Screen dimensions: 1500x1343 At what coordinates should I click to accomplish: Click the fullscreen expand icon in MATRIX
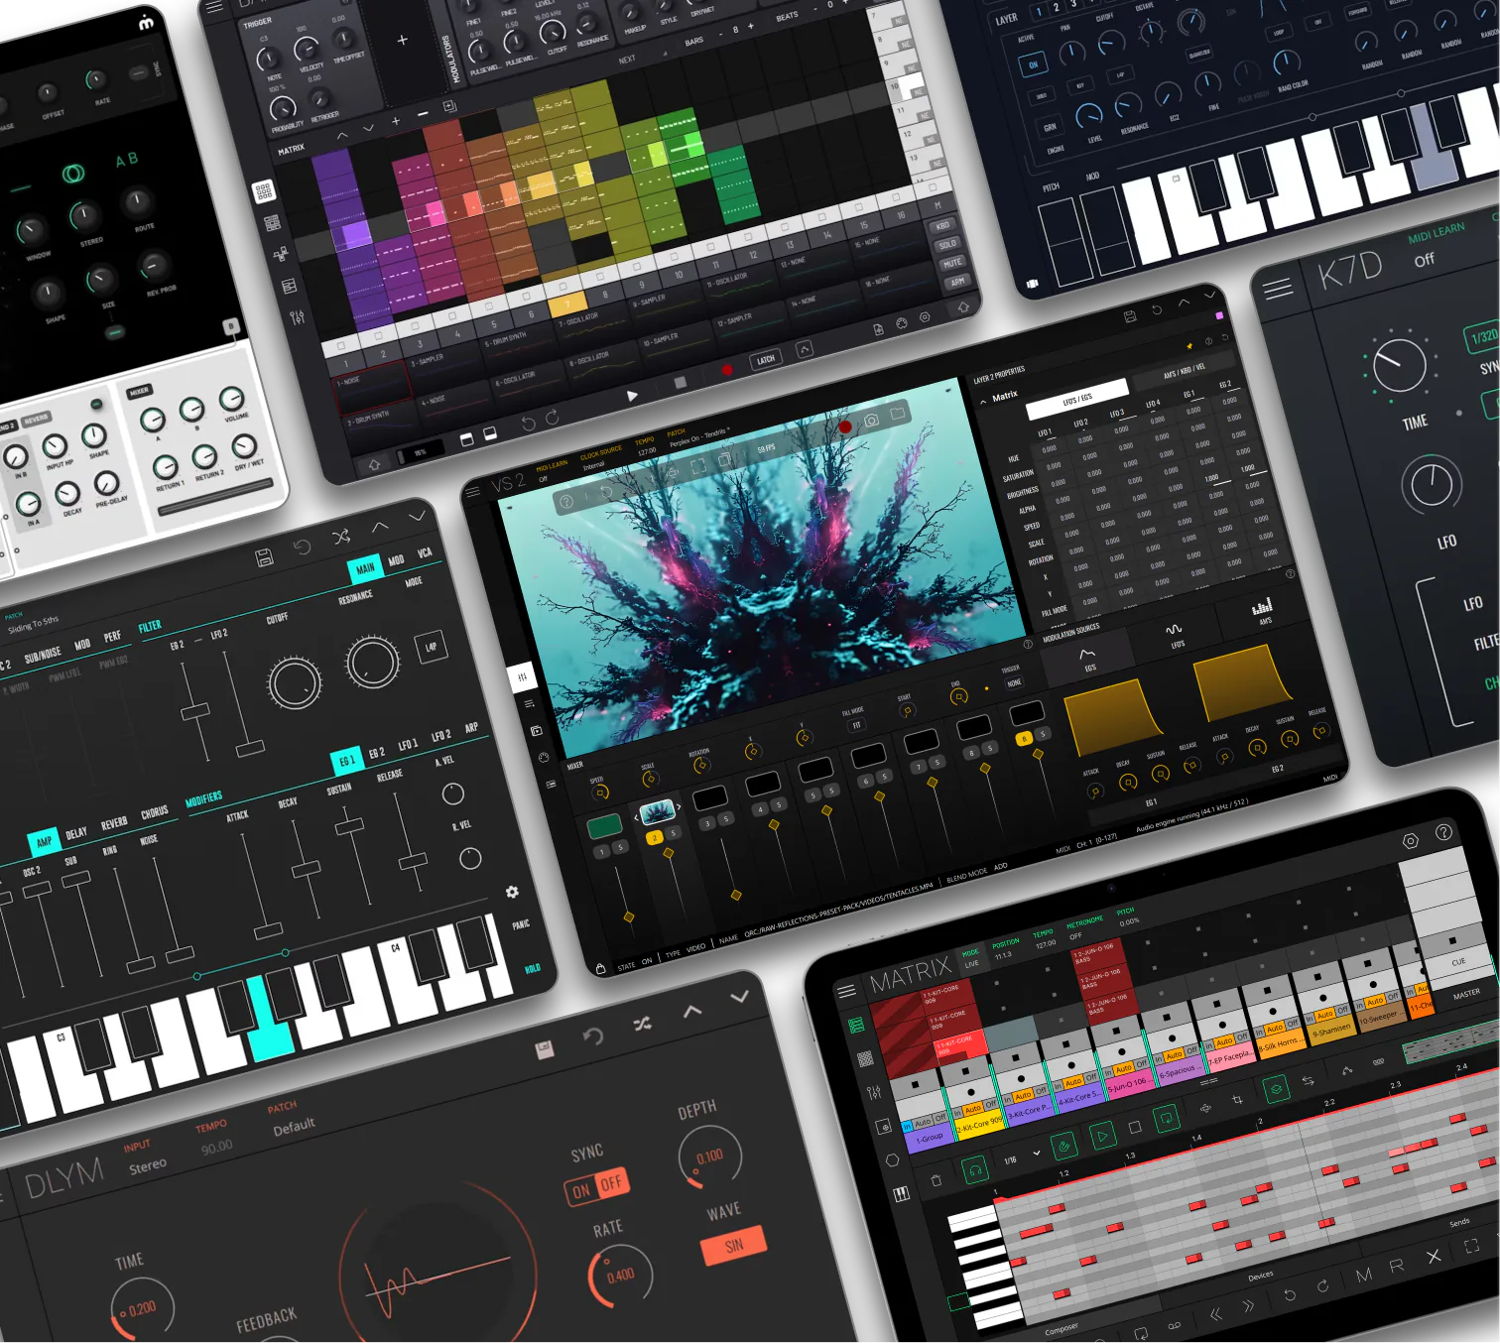(x=1471, y=1245)
